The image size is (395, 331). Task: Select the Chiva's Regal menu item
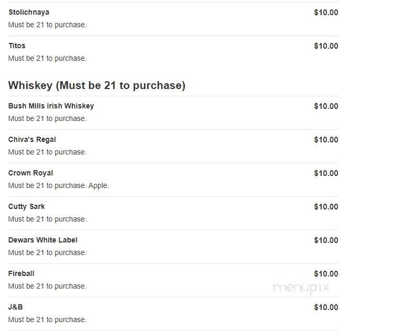(x=32, y=139)
